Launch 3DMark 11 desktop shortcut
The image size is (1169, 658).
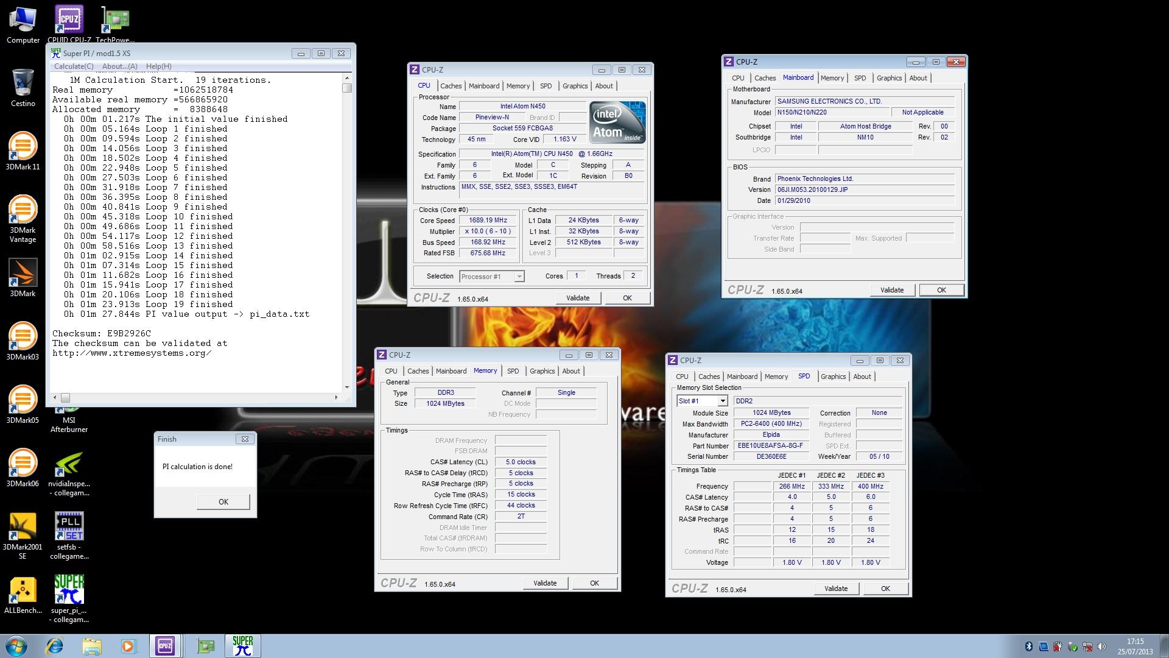coord(23,151)
